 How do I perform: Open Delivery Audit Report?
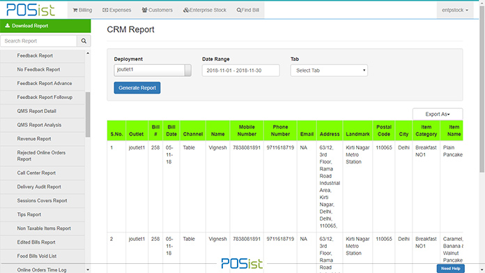click(x=43, y=187)
